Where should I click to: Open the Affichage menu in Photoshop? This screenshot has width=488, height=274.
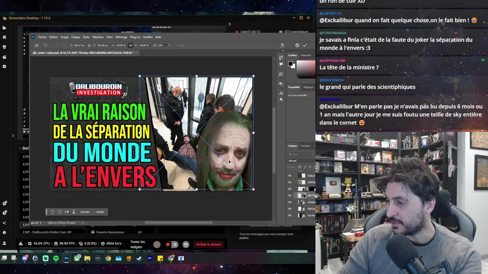[121, 37]
